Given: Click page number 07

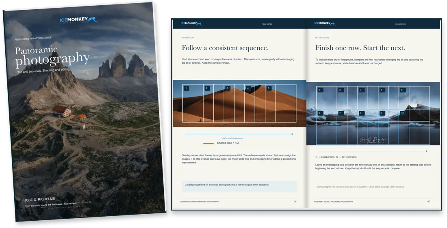Looking at the screenshot, I should click(x=428, y=202).
